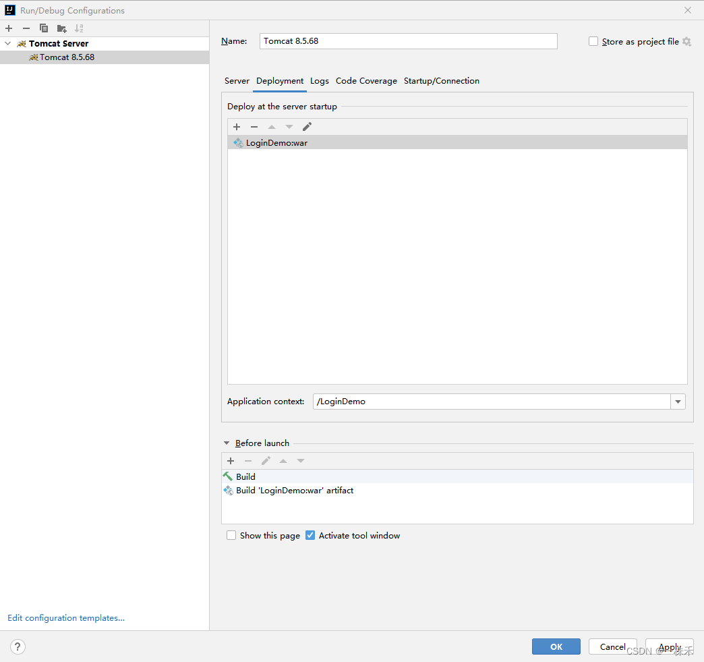The height and width of the screenshot is (662, 704).
Task: Open the Code Coverage tab
Action: click(x=366, y=81)
